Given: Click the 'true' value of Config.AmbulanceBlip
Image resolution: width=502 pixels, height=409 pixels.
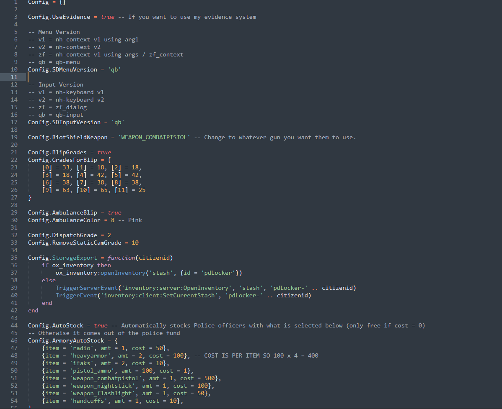Looking at the screenshot, I should point(114,212).
